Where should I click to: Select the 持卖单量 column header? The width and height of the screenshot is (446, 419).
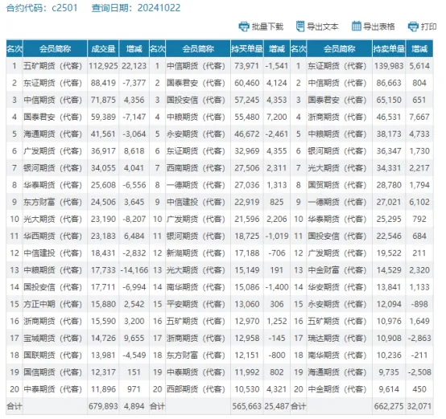(x=389, y=48)
